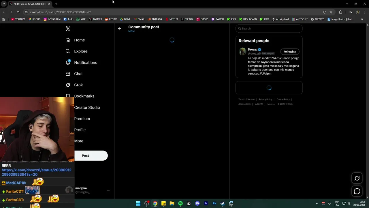Image resolution: width=369 pixels, height=208 pixels.
Task: Open Notifications bell in sidebar
Action: (68, 62)
